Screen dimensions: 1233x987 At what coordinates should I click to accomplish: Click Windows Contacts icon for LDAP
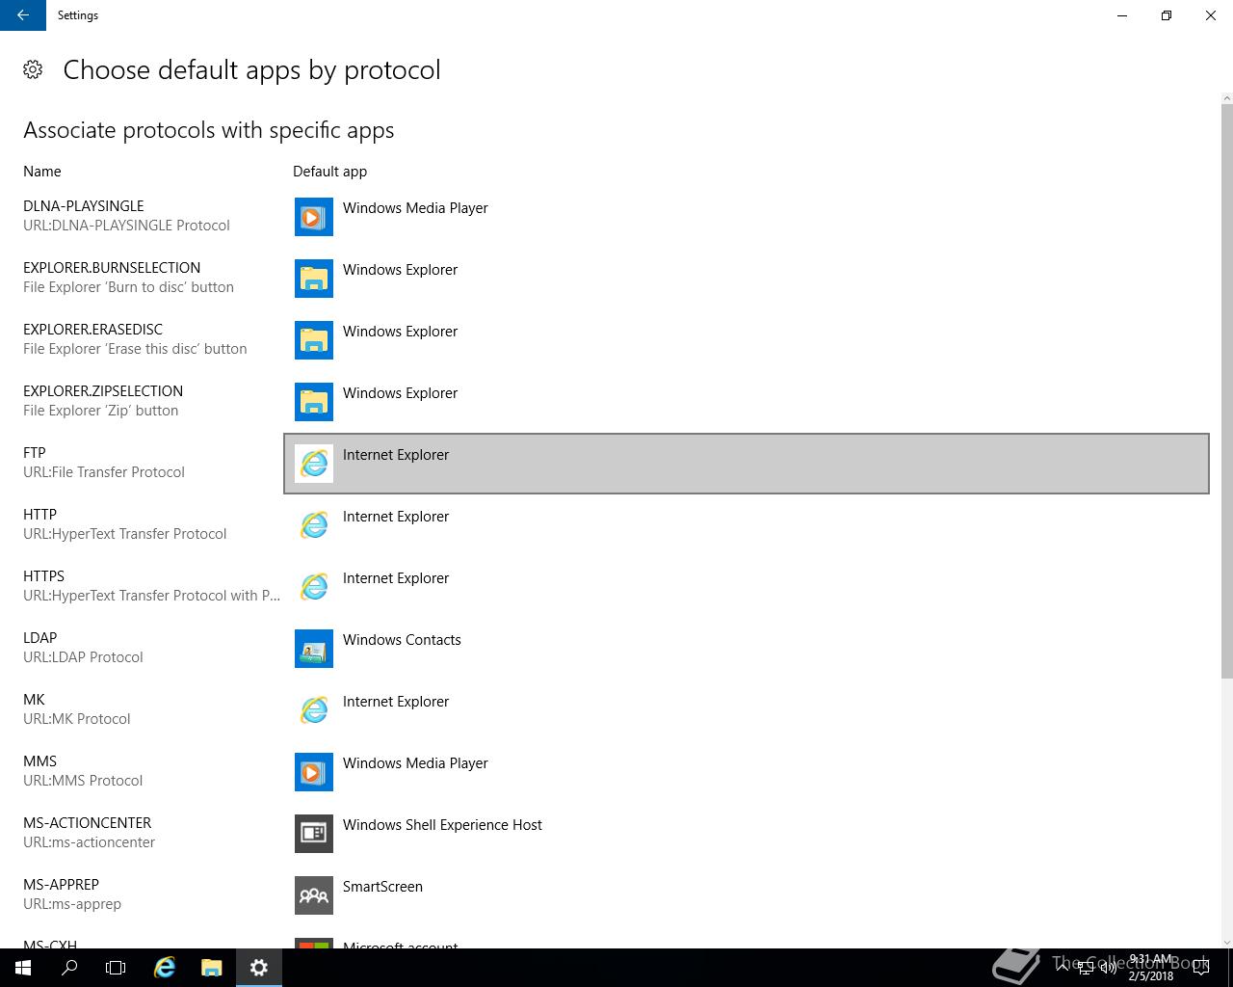click(x=314, y=649)
